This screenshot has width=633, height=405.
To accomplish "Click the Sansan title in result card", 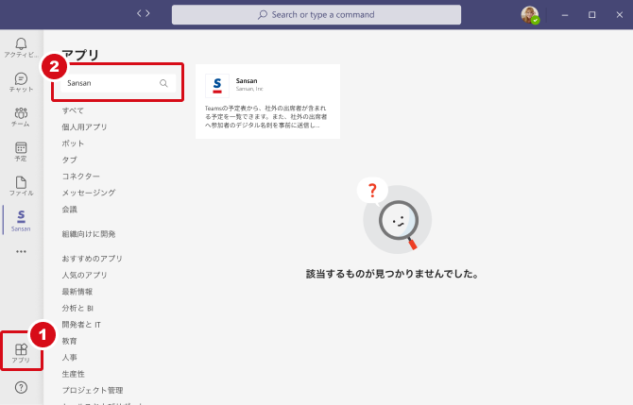I will (247, 80).
